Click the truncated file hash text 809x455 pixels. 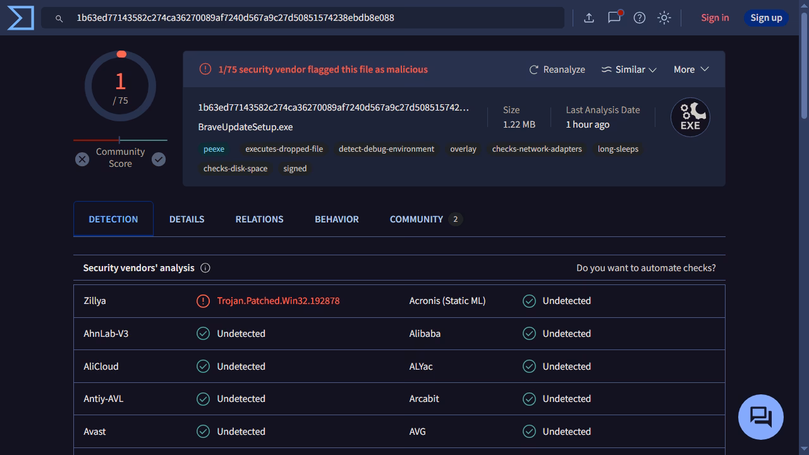333,108
